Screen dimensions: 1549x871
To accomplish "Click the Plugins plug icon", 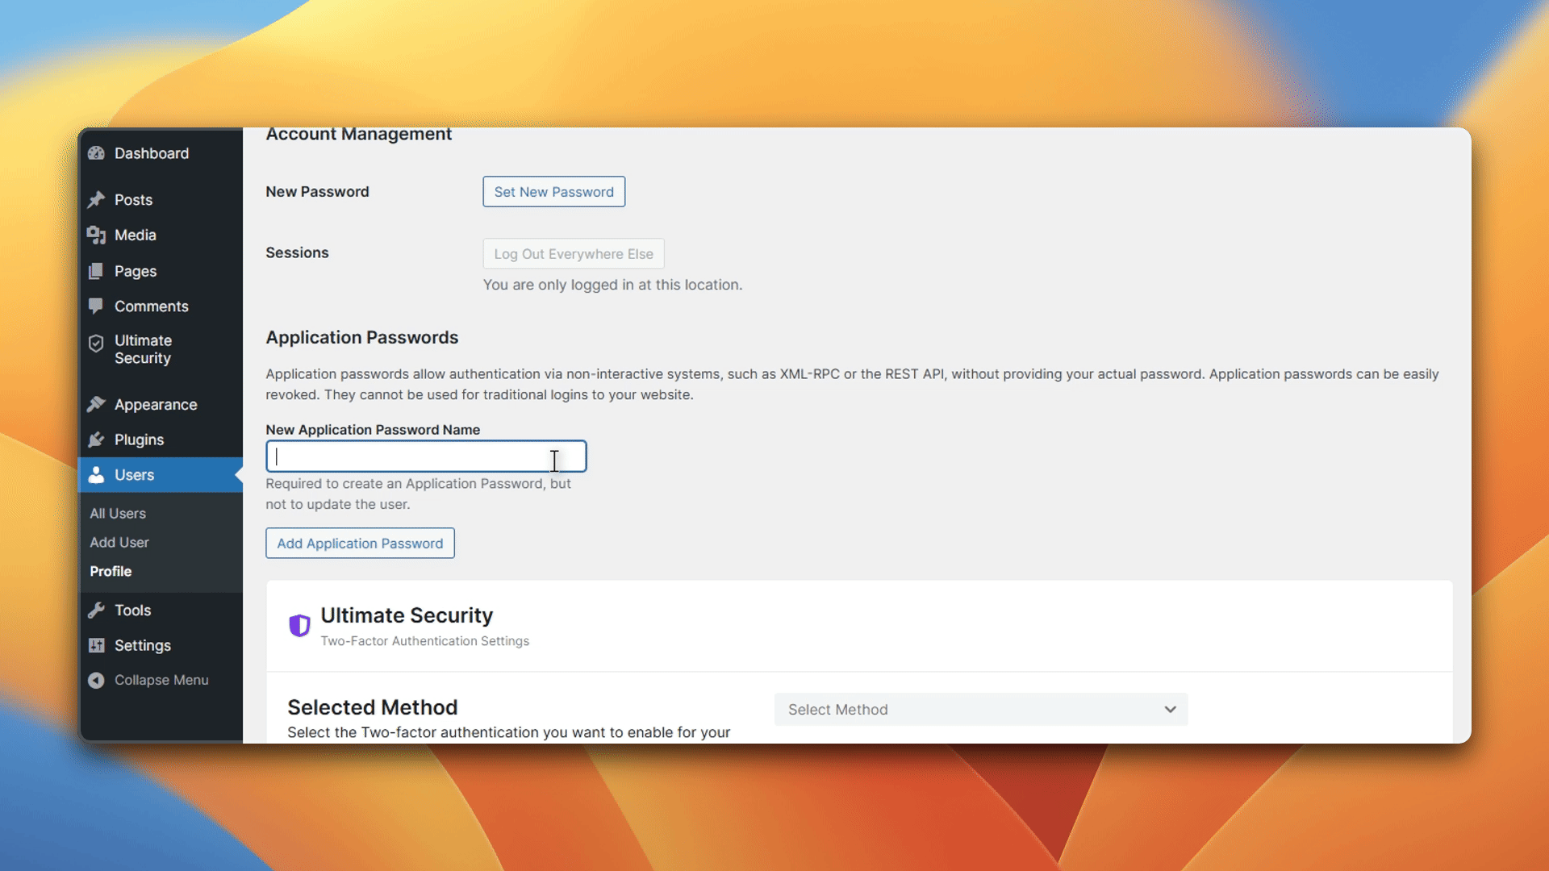I will pyautogui.click(x=97, y=440).
